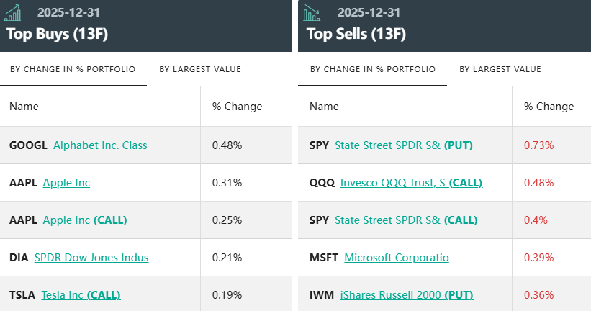Click the Top Sells falling chart icon
591x311 pixels.
coord(312,13)
